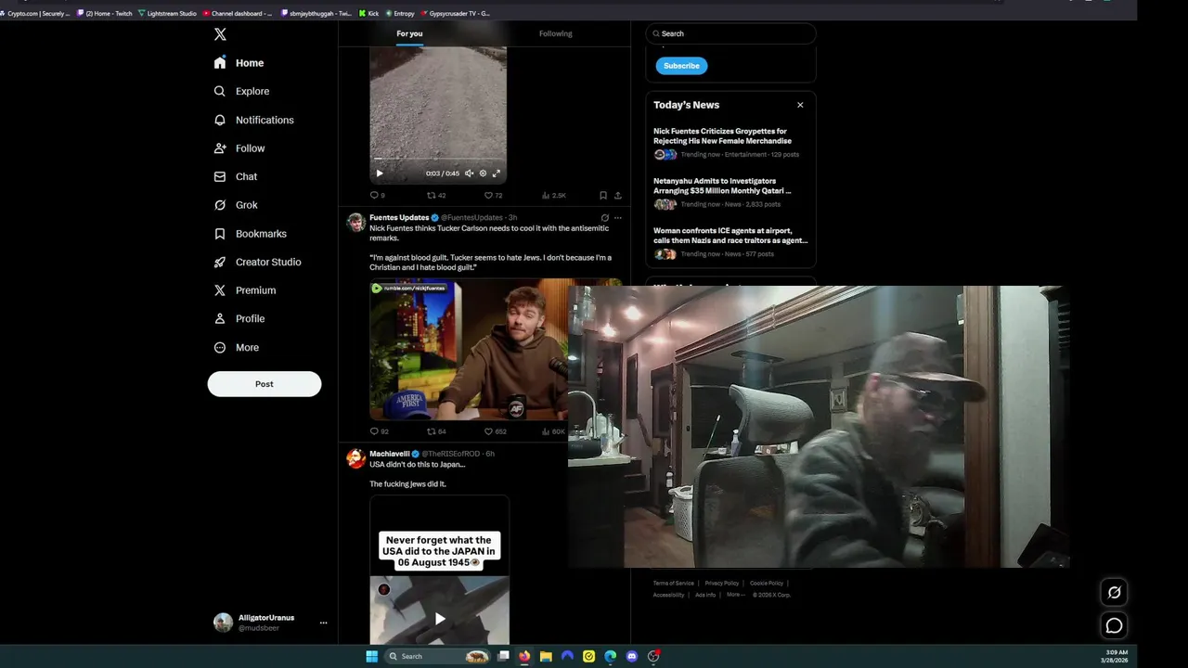Open Microsoft Edge from the taskbar
The width and height of the screenshot is (1188, 668).
click(610, 656)
